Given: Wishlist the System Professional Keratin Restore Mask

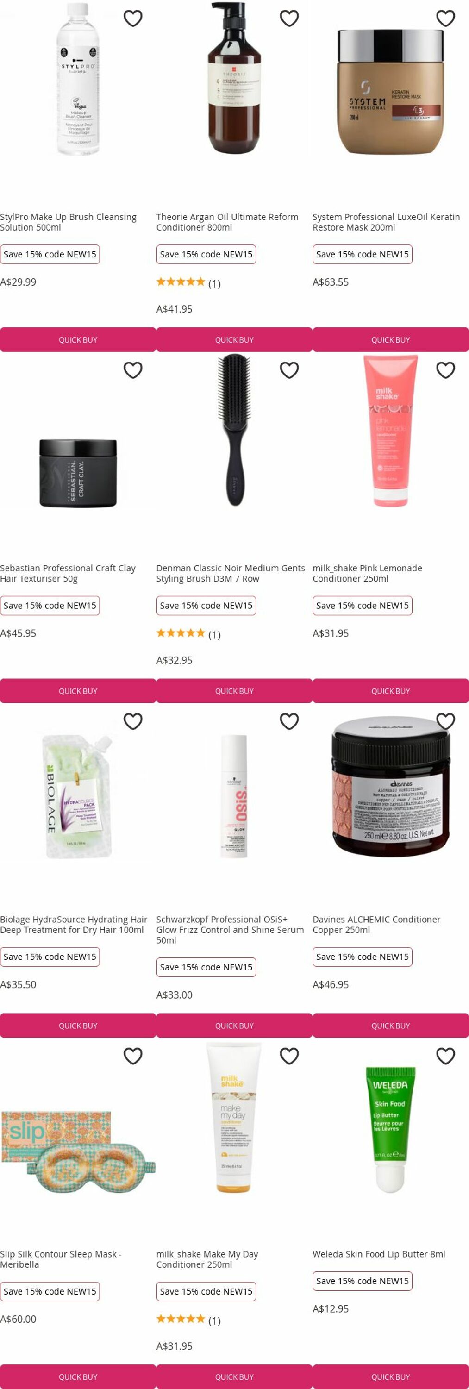Looking at the screenshot, I should (445, 19).
